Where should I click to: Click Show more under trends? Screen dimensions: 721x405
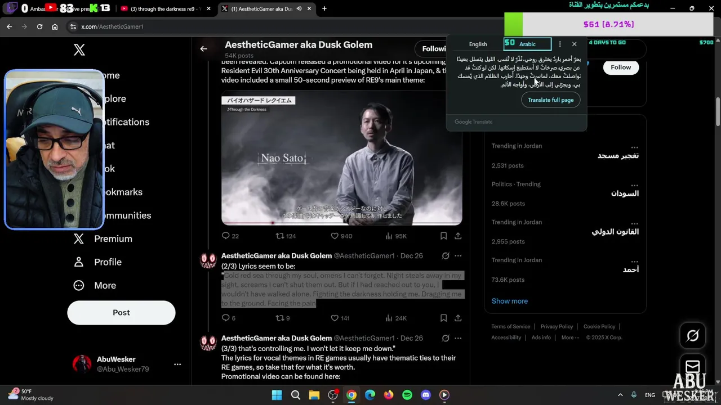(x=509, y=301)
